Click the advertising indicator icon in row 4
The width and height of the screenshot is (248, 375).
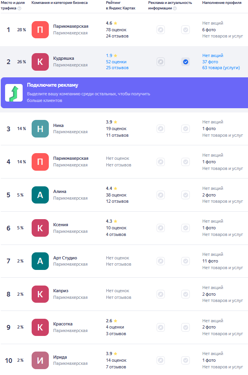[x=161, y=162]
